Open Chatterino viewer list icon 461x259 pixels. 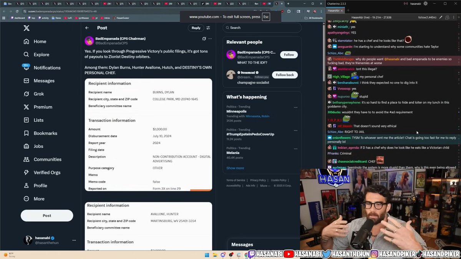click(x=447, y=17)
